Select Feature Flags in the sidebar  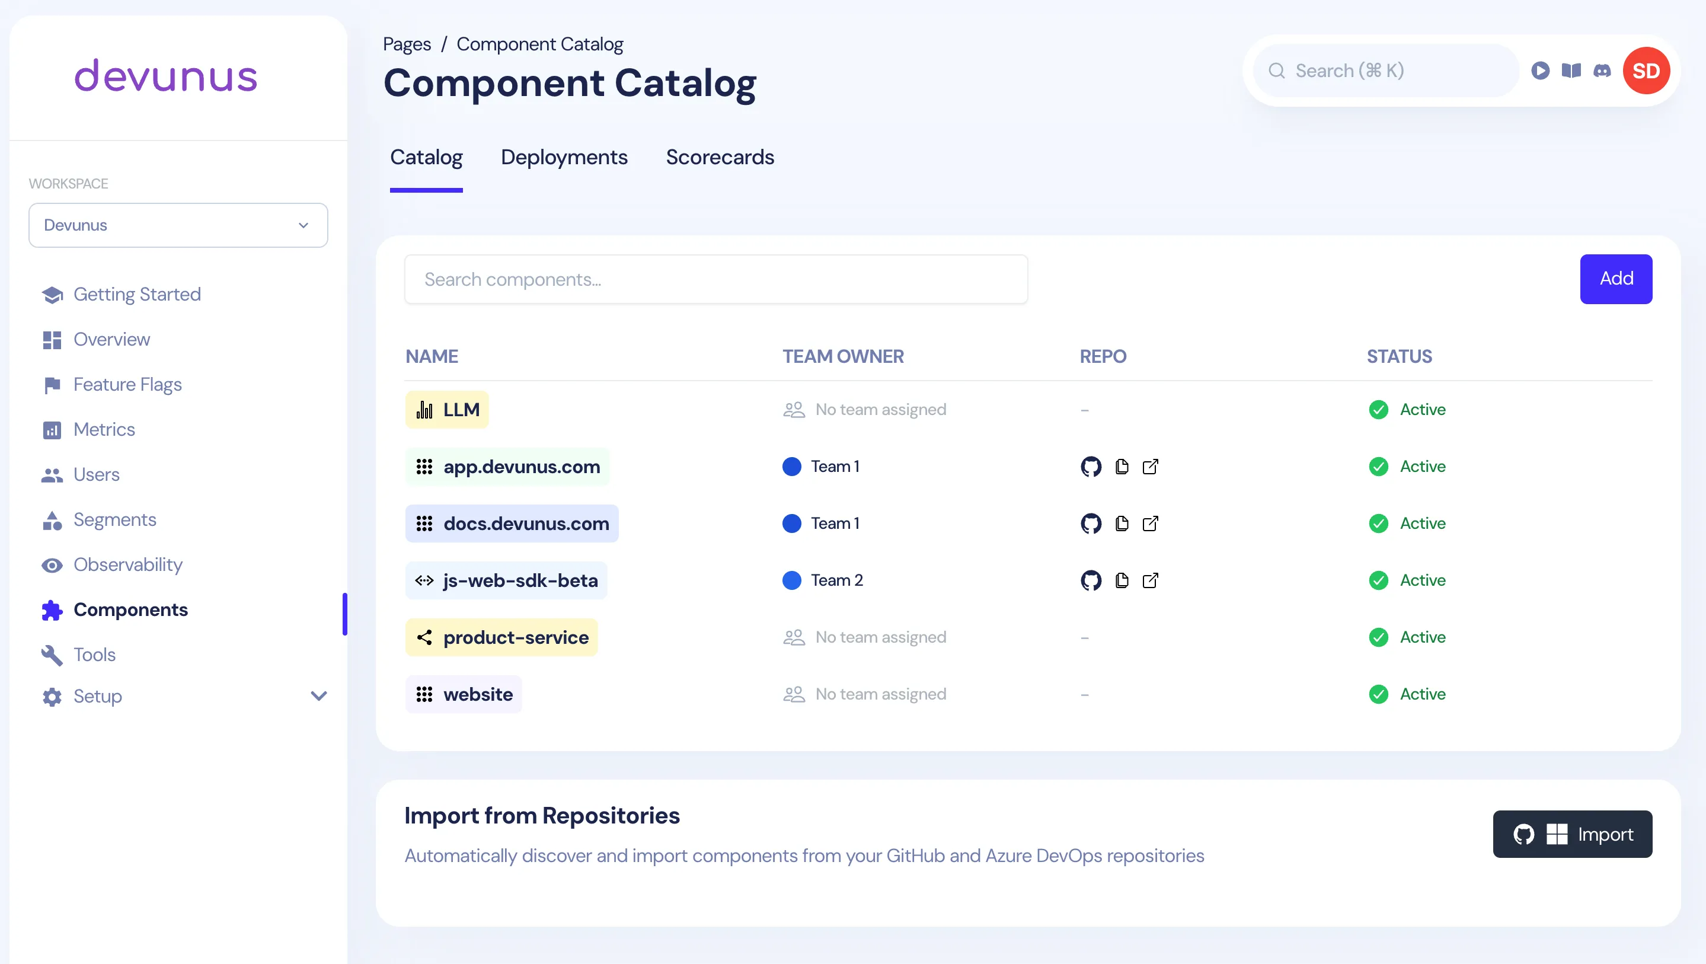click(x=127, y=384)
